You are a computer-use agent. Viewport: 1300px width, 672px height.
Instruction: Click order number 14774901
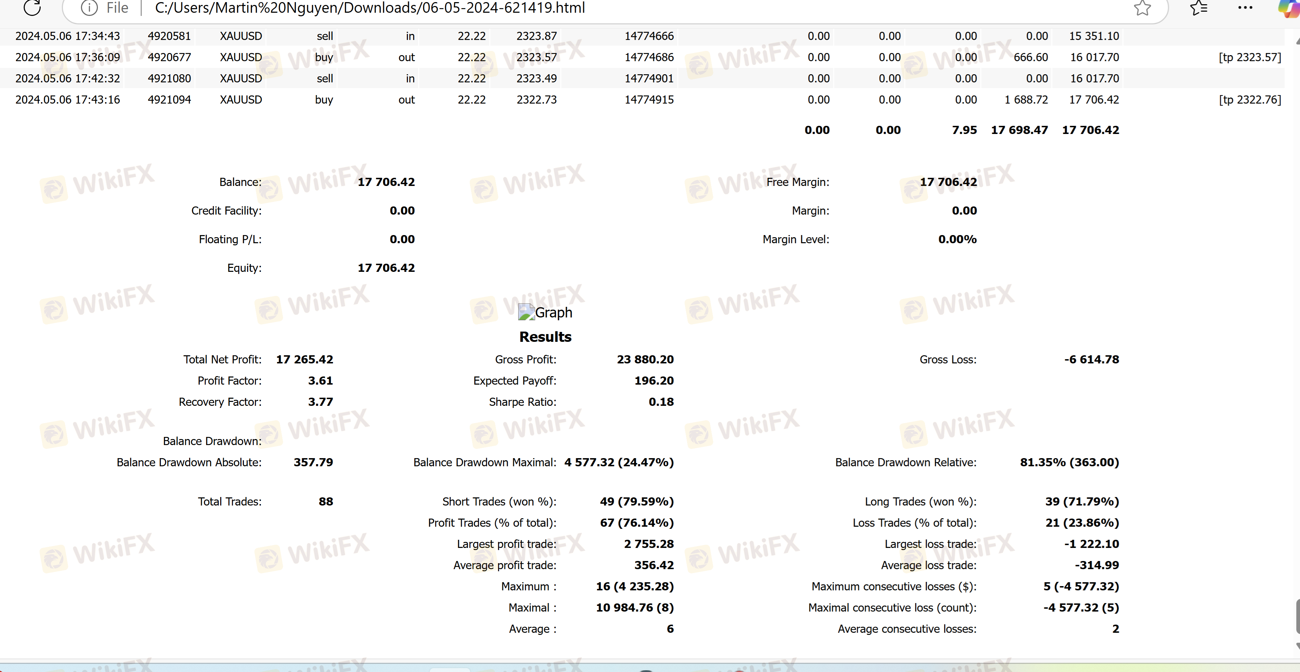tap(649, 78)
